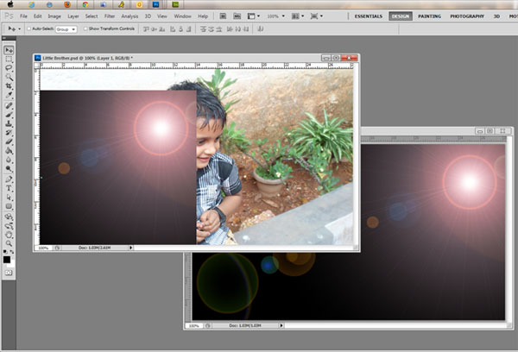Click the Distribute Top Edges icon
The height and width of the screenshot is (352, 518).
(203, 29)
